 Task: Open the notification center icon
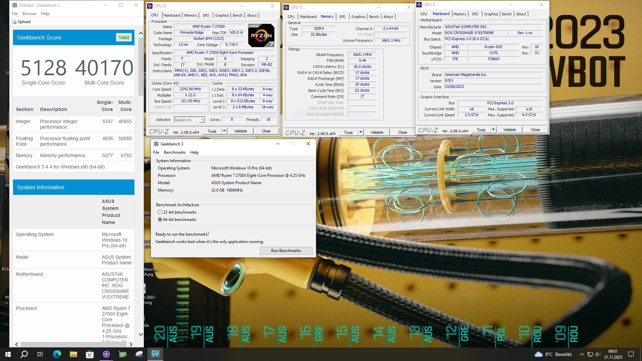pyautogui.click(x=631, y=354)
